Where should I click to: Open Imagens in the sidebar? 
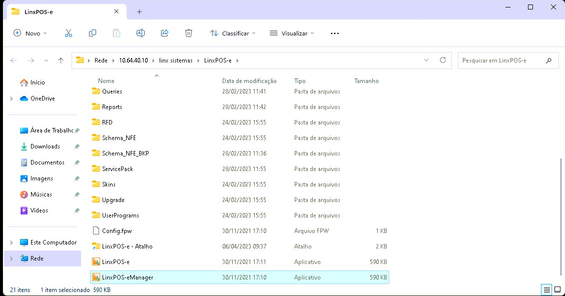37,178
